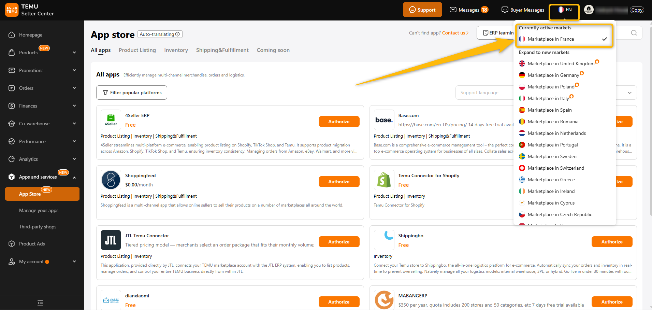Screen dimensions: 652x310
Task: Click the JTL Temu Connector logo
Action: (111, 240)
